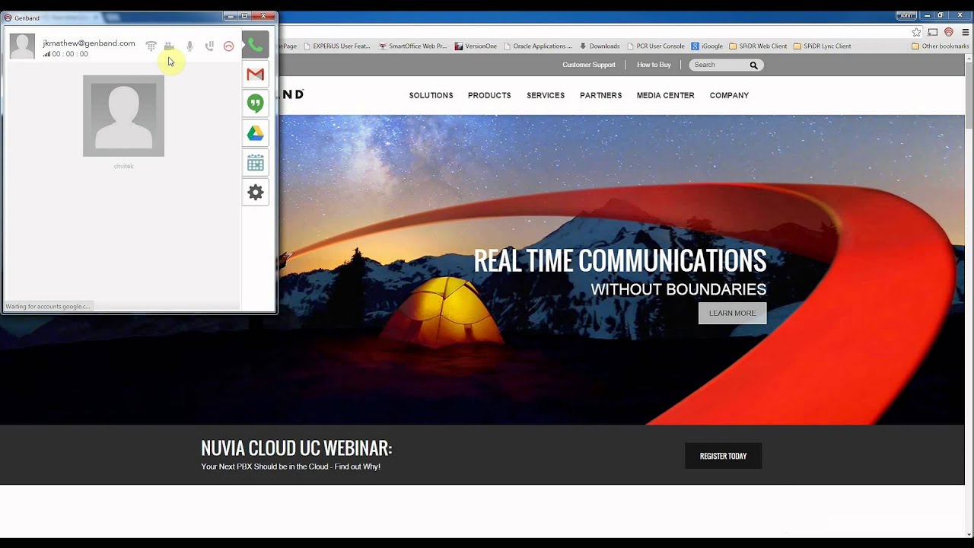
Task: Open the dial pad in call controls
Action: (x=151, y=46)
